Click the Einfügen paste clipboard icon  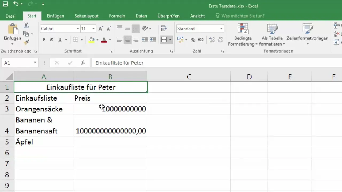click(12, 29)
